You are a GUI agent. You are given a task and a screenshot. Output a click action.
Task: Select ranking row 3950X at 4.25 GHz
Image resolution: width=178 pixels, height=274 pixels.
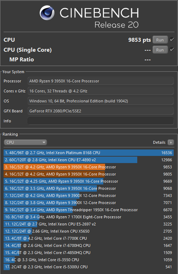point(89,181)
